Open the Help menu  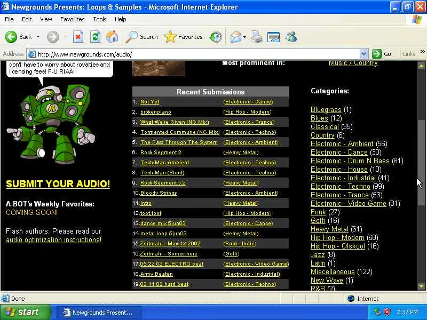(x=120, y=19)
